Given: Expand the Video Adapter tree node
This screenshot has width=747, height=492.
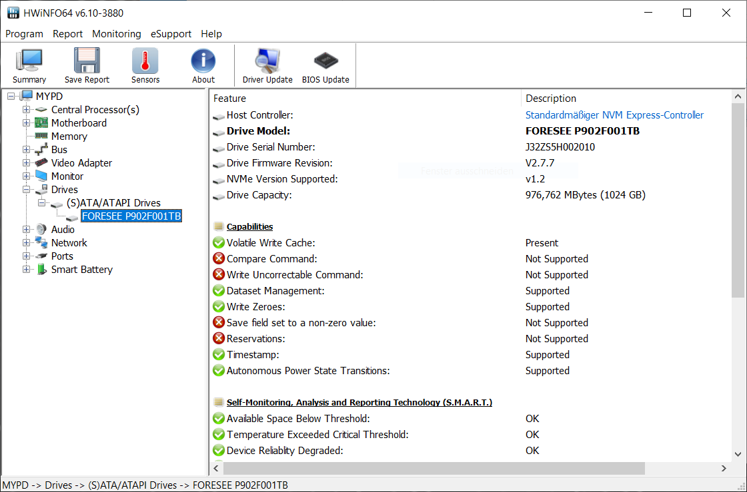Looking at the screenshot, I should [x=26, y=163].
